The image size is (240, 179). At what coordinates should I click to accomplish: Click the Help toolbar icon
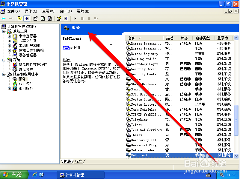pos(59,18)
